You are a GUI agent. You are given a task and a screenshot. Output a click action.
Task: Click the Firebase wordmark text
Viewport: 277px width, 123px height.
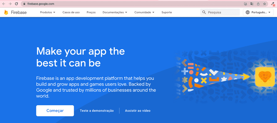tap(19, 12)
